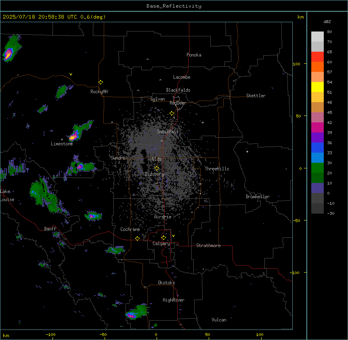
Task: Click the asterisk marker east of Innisfail
Action: [x=203, y=122]
